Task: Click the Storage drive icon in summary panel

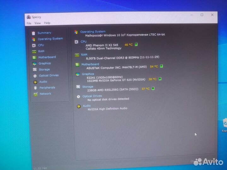Action: pyautogui.click(x=78, y=87)
